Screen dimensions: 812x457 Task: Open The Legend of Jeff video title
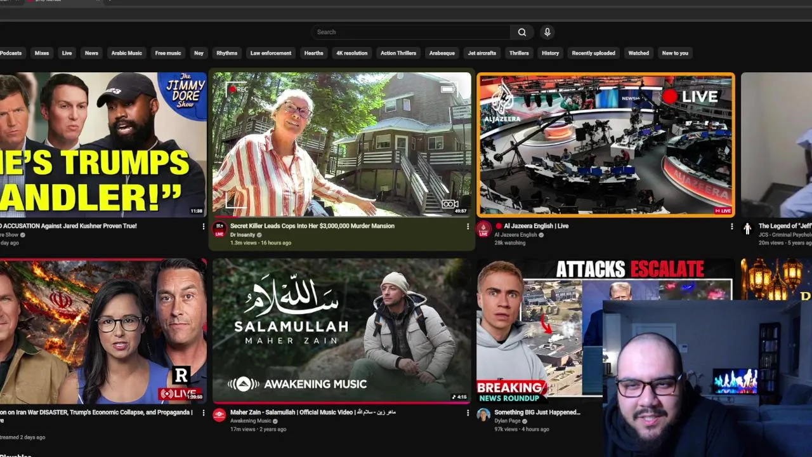[785, 226]
